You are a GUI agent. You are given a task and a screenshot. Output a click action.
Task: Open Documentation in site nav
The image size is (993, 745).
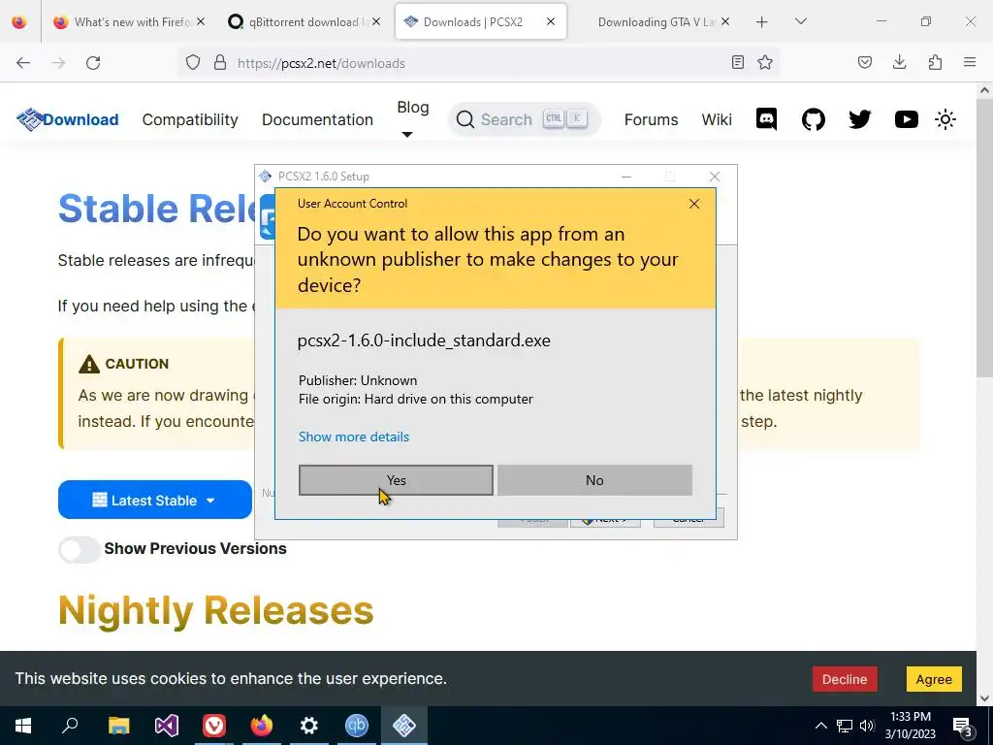317,119
